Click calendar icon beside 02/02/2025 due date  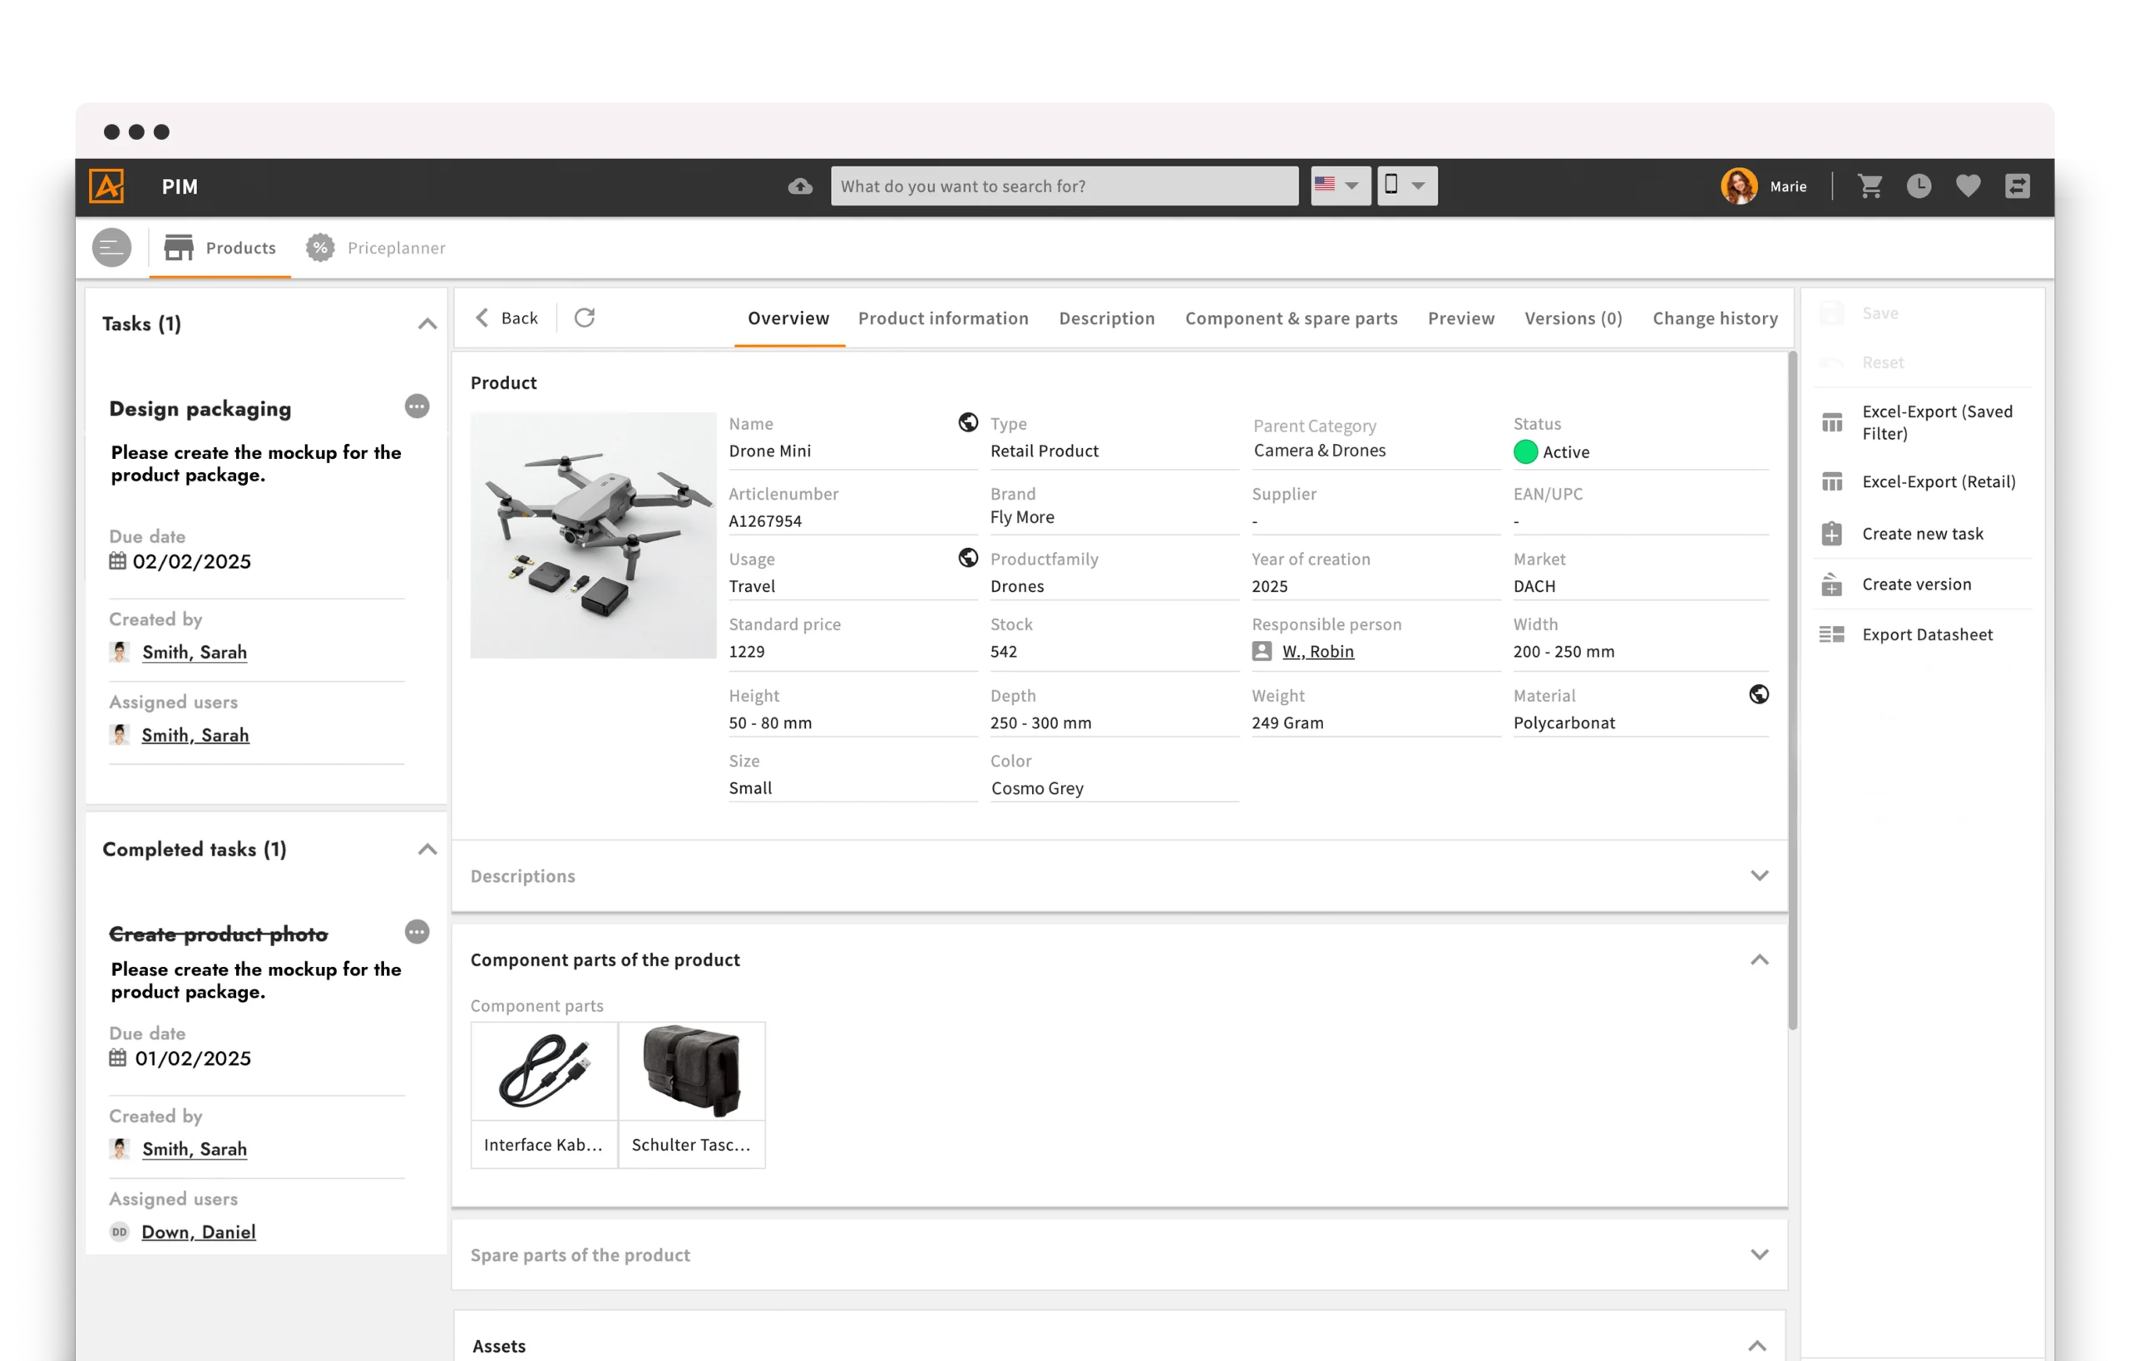117,561
